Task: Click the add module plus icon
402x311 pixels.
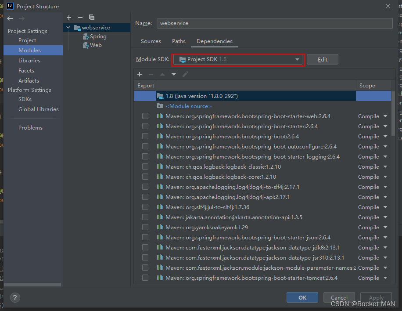Action: pos(68,18)
